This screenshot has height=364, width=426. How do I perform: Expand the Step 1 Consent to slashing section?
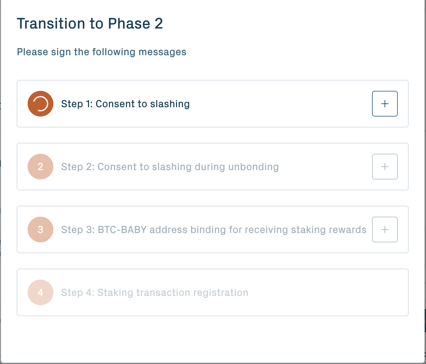[385, 104]
